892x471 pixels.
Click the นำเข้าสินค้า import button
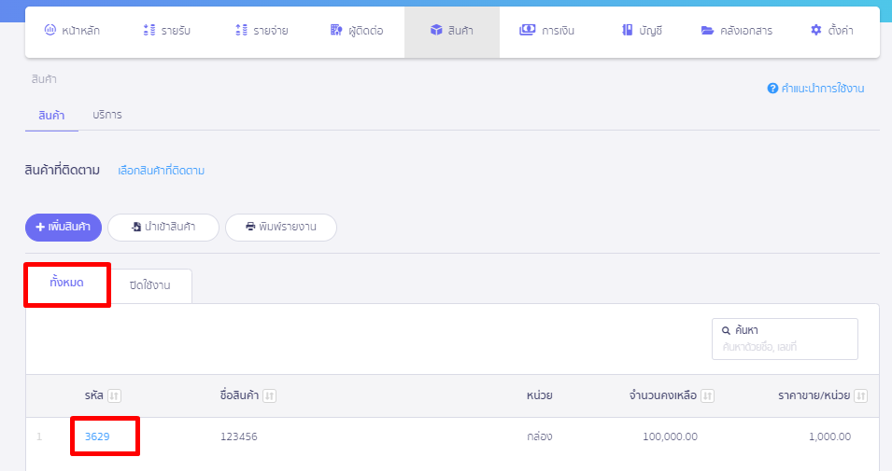tap(163, 227)
